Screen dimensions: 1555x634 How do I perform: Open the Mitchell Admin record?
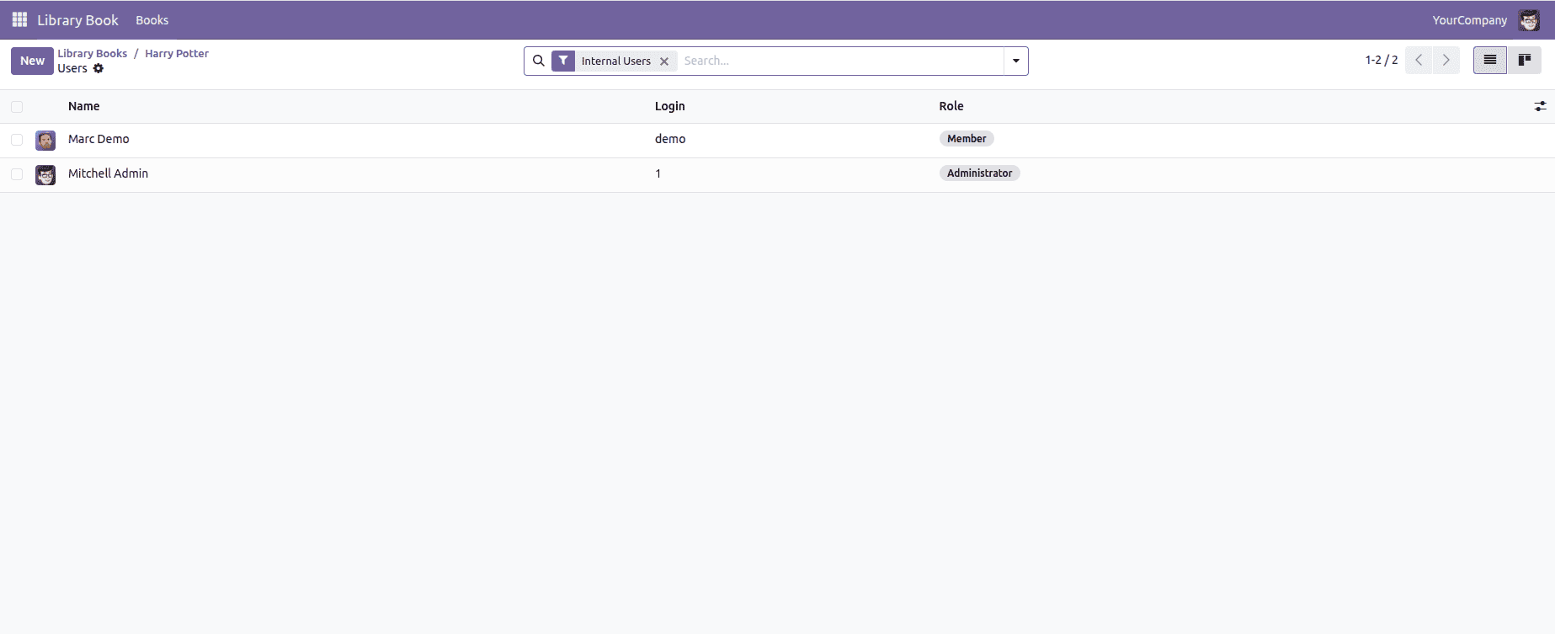108,173
